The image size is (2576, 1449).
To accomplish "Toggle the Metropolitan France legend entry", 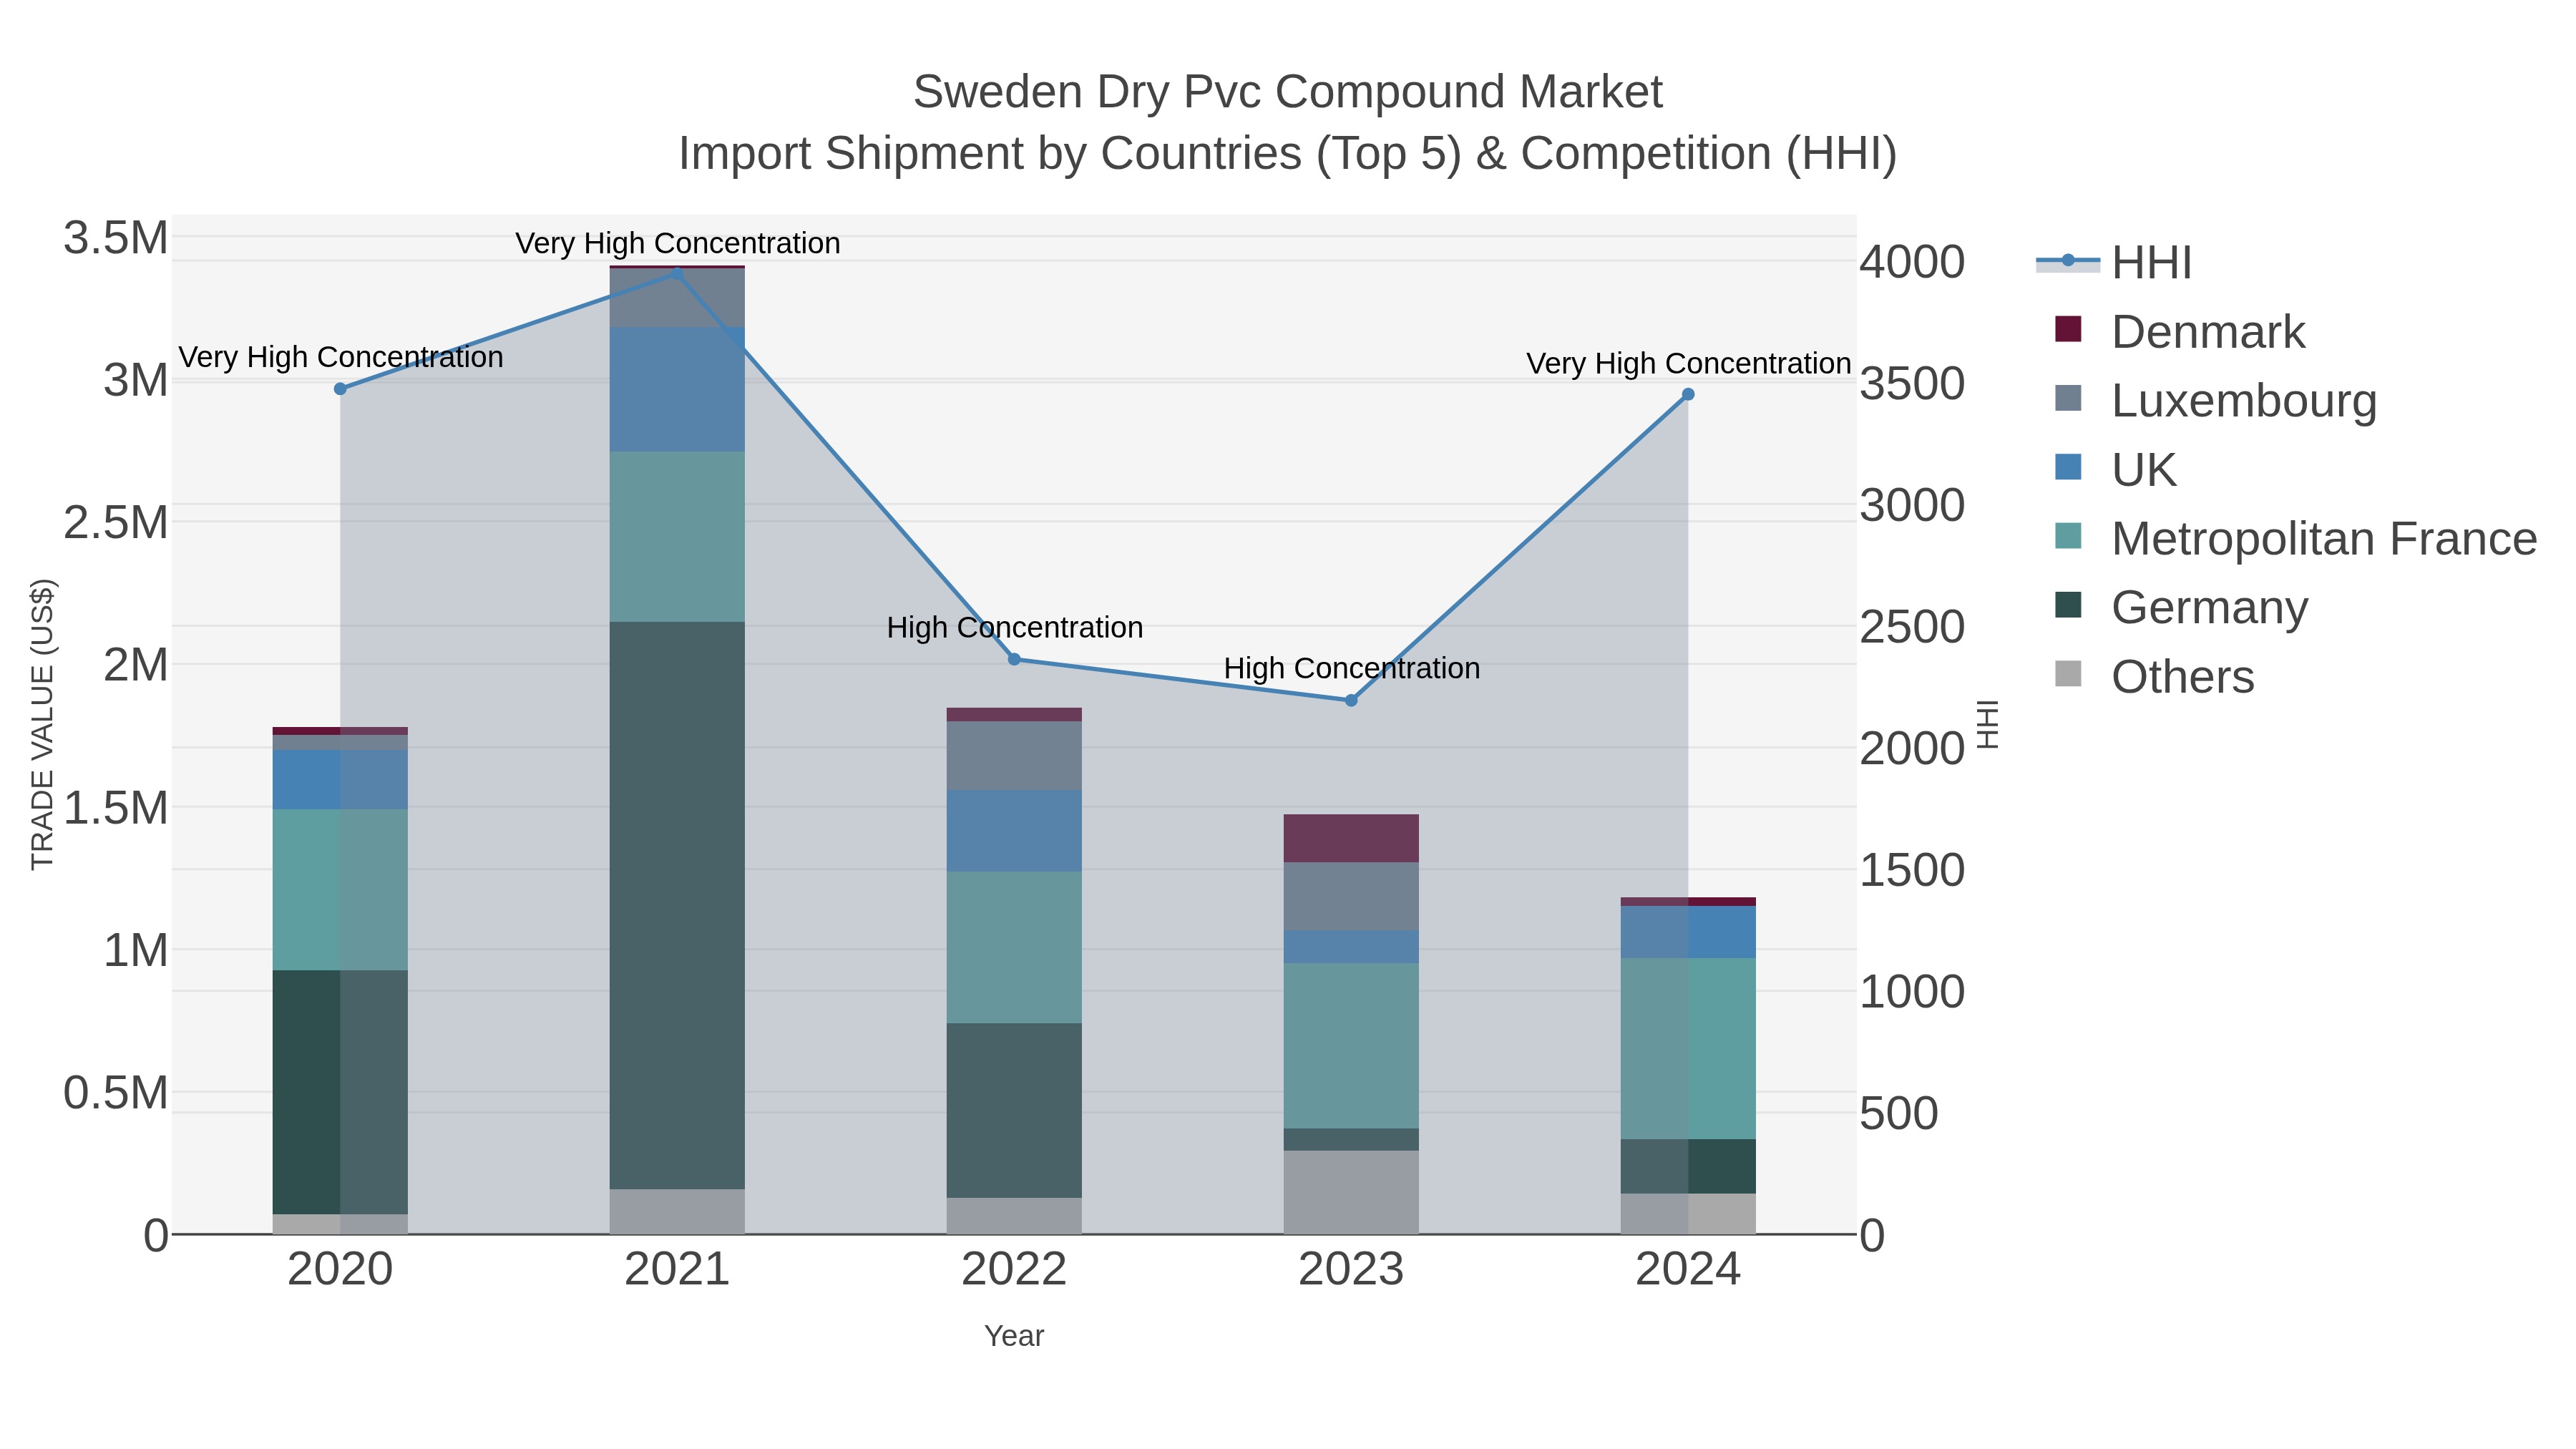I will coord(2295,538).
